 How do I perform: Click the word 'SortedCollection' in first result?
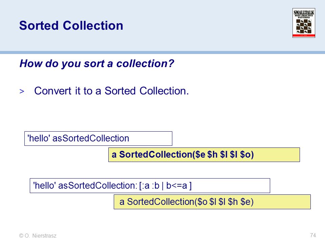156,155
